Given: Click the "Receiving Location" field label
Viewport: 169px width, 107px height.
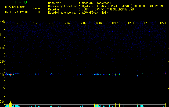Looking at the screenshot, I should coord(63,6).
